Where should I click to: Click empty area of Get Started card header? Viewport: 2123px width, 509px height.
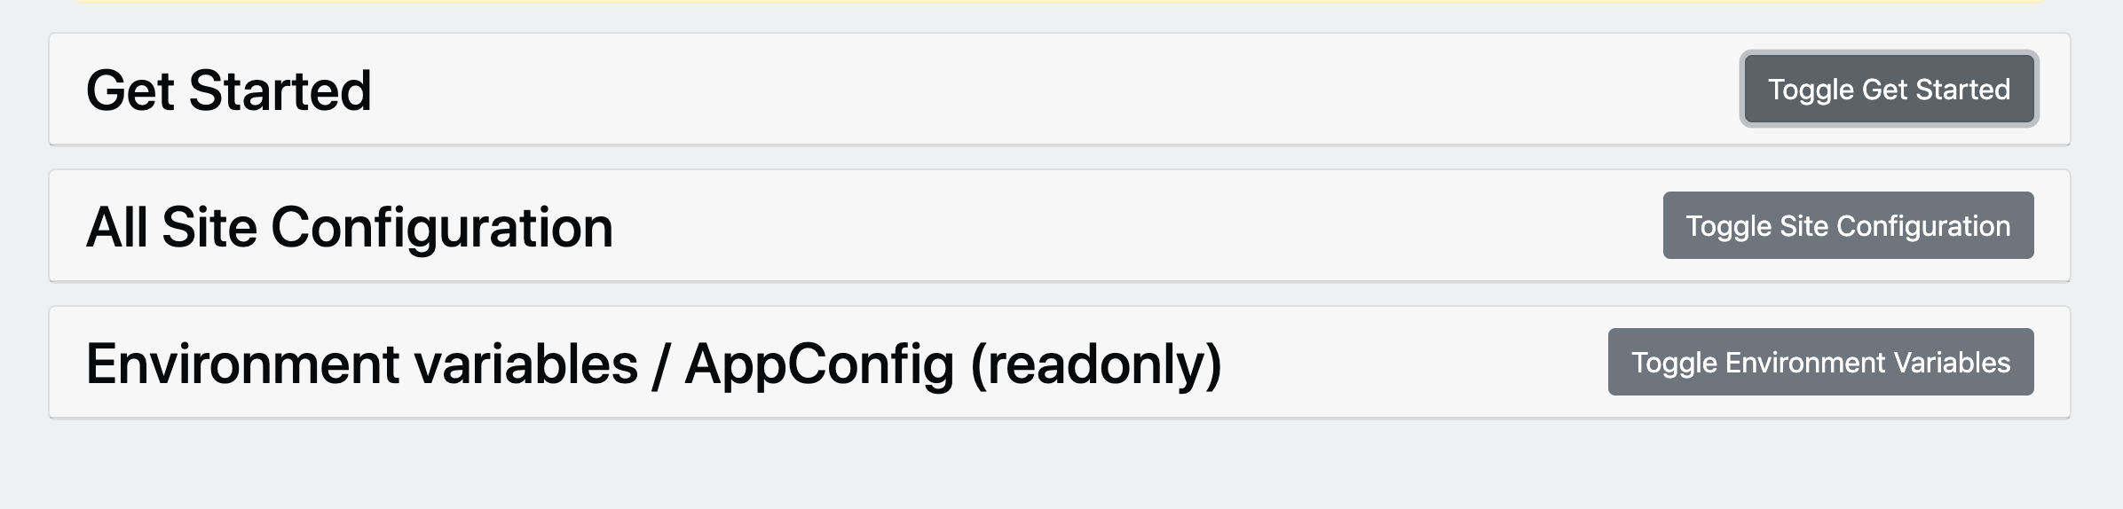tap(976, 90)
